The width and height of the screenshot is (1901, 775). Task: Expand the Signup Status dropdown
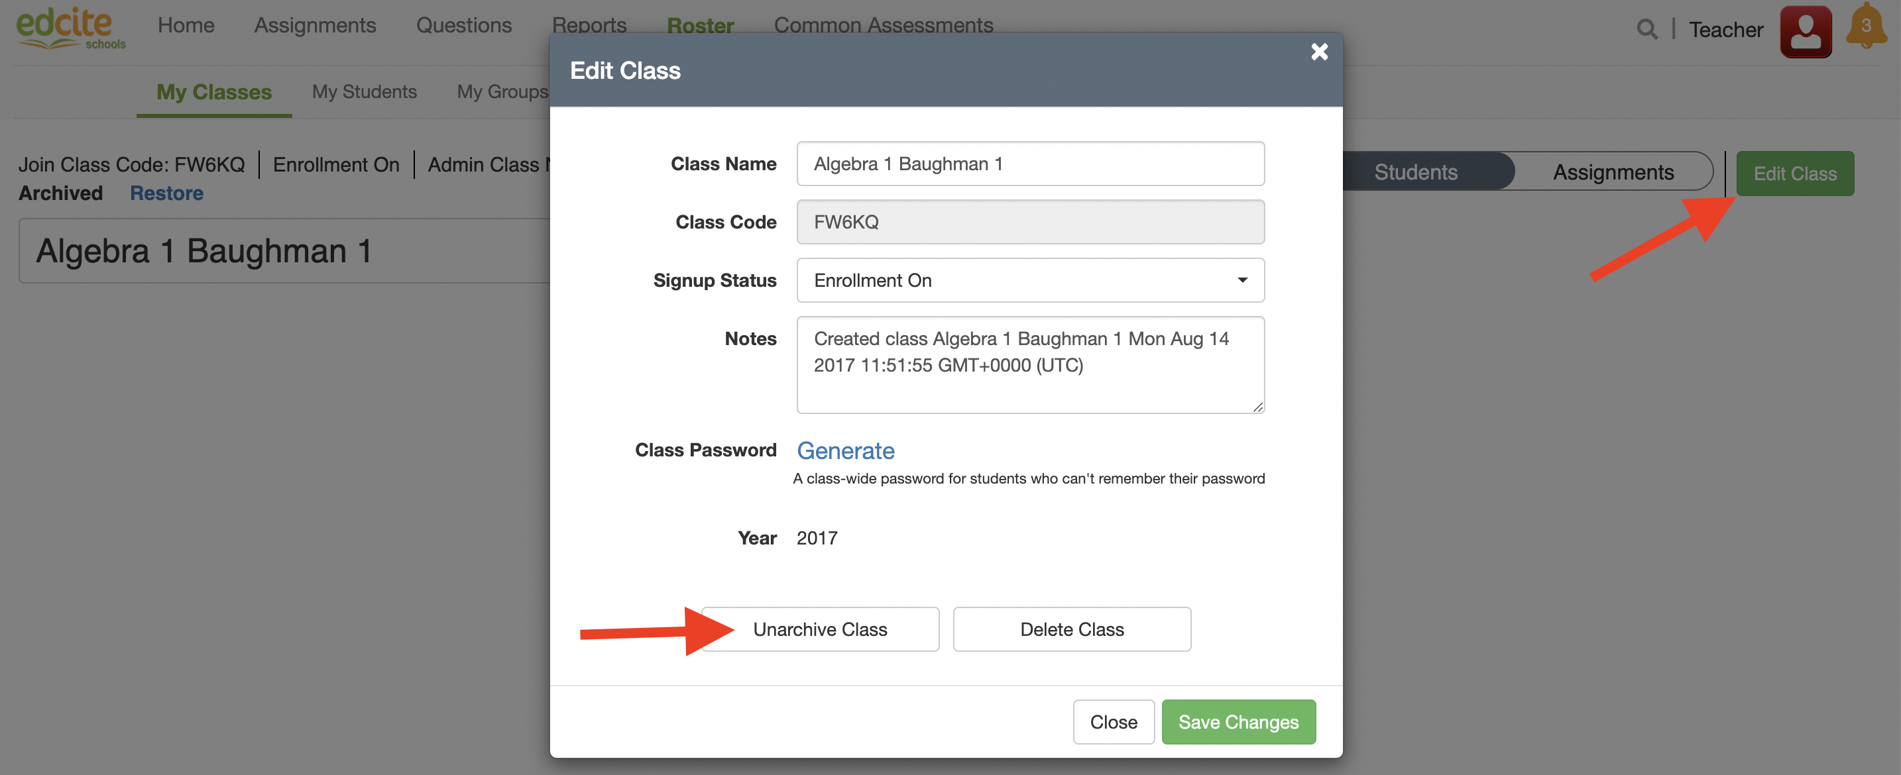tap(1030, 280)
